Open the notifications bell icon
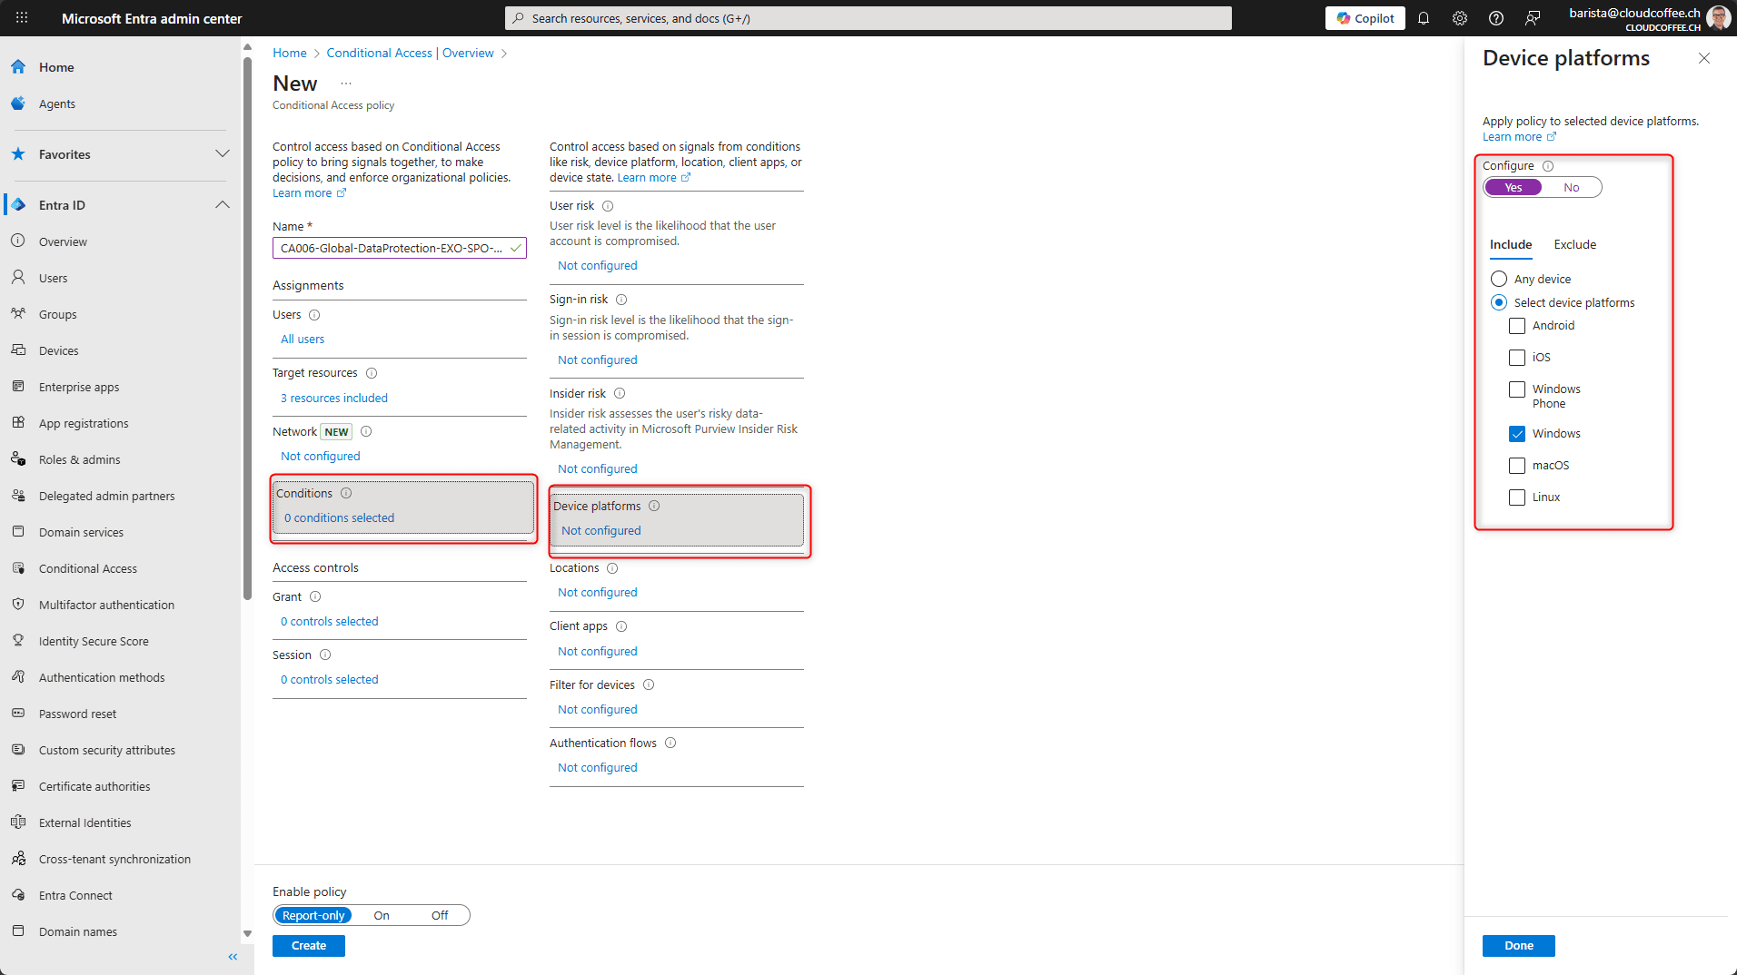 [x=1424, y=18]
